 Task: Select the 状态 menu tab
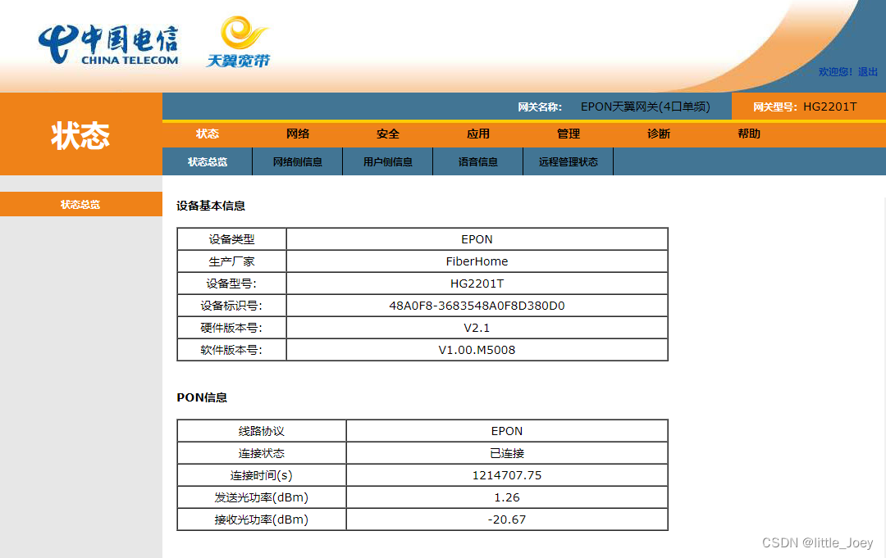(x=208, y=134)
